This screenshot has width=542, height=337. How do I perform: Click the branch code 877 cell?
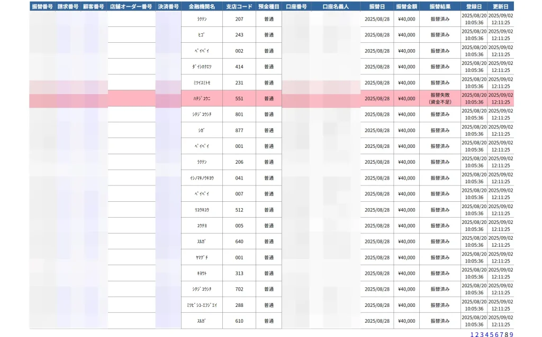point(239,130)
